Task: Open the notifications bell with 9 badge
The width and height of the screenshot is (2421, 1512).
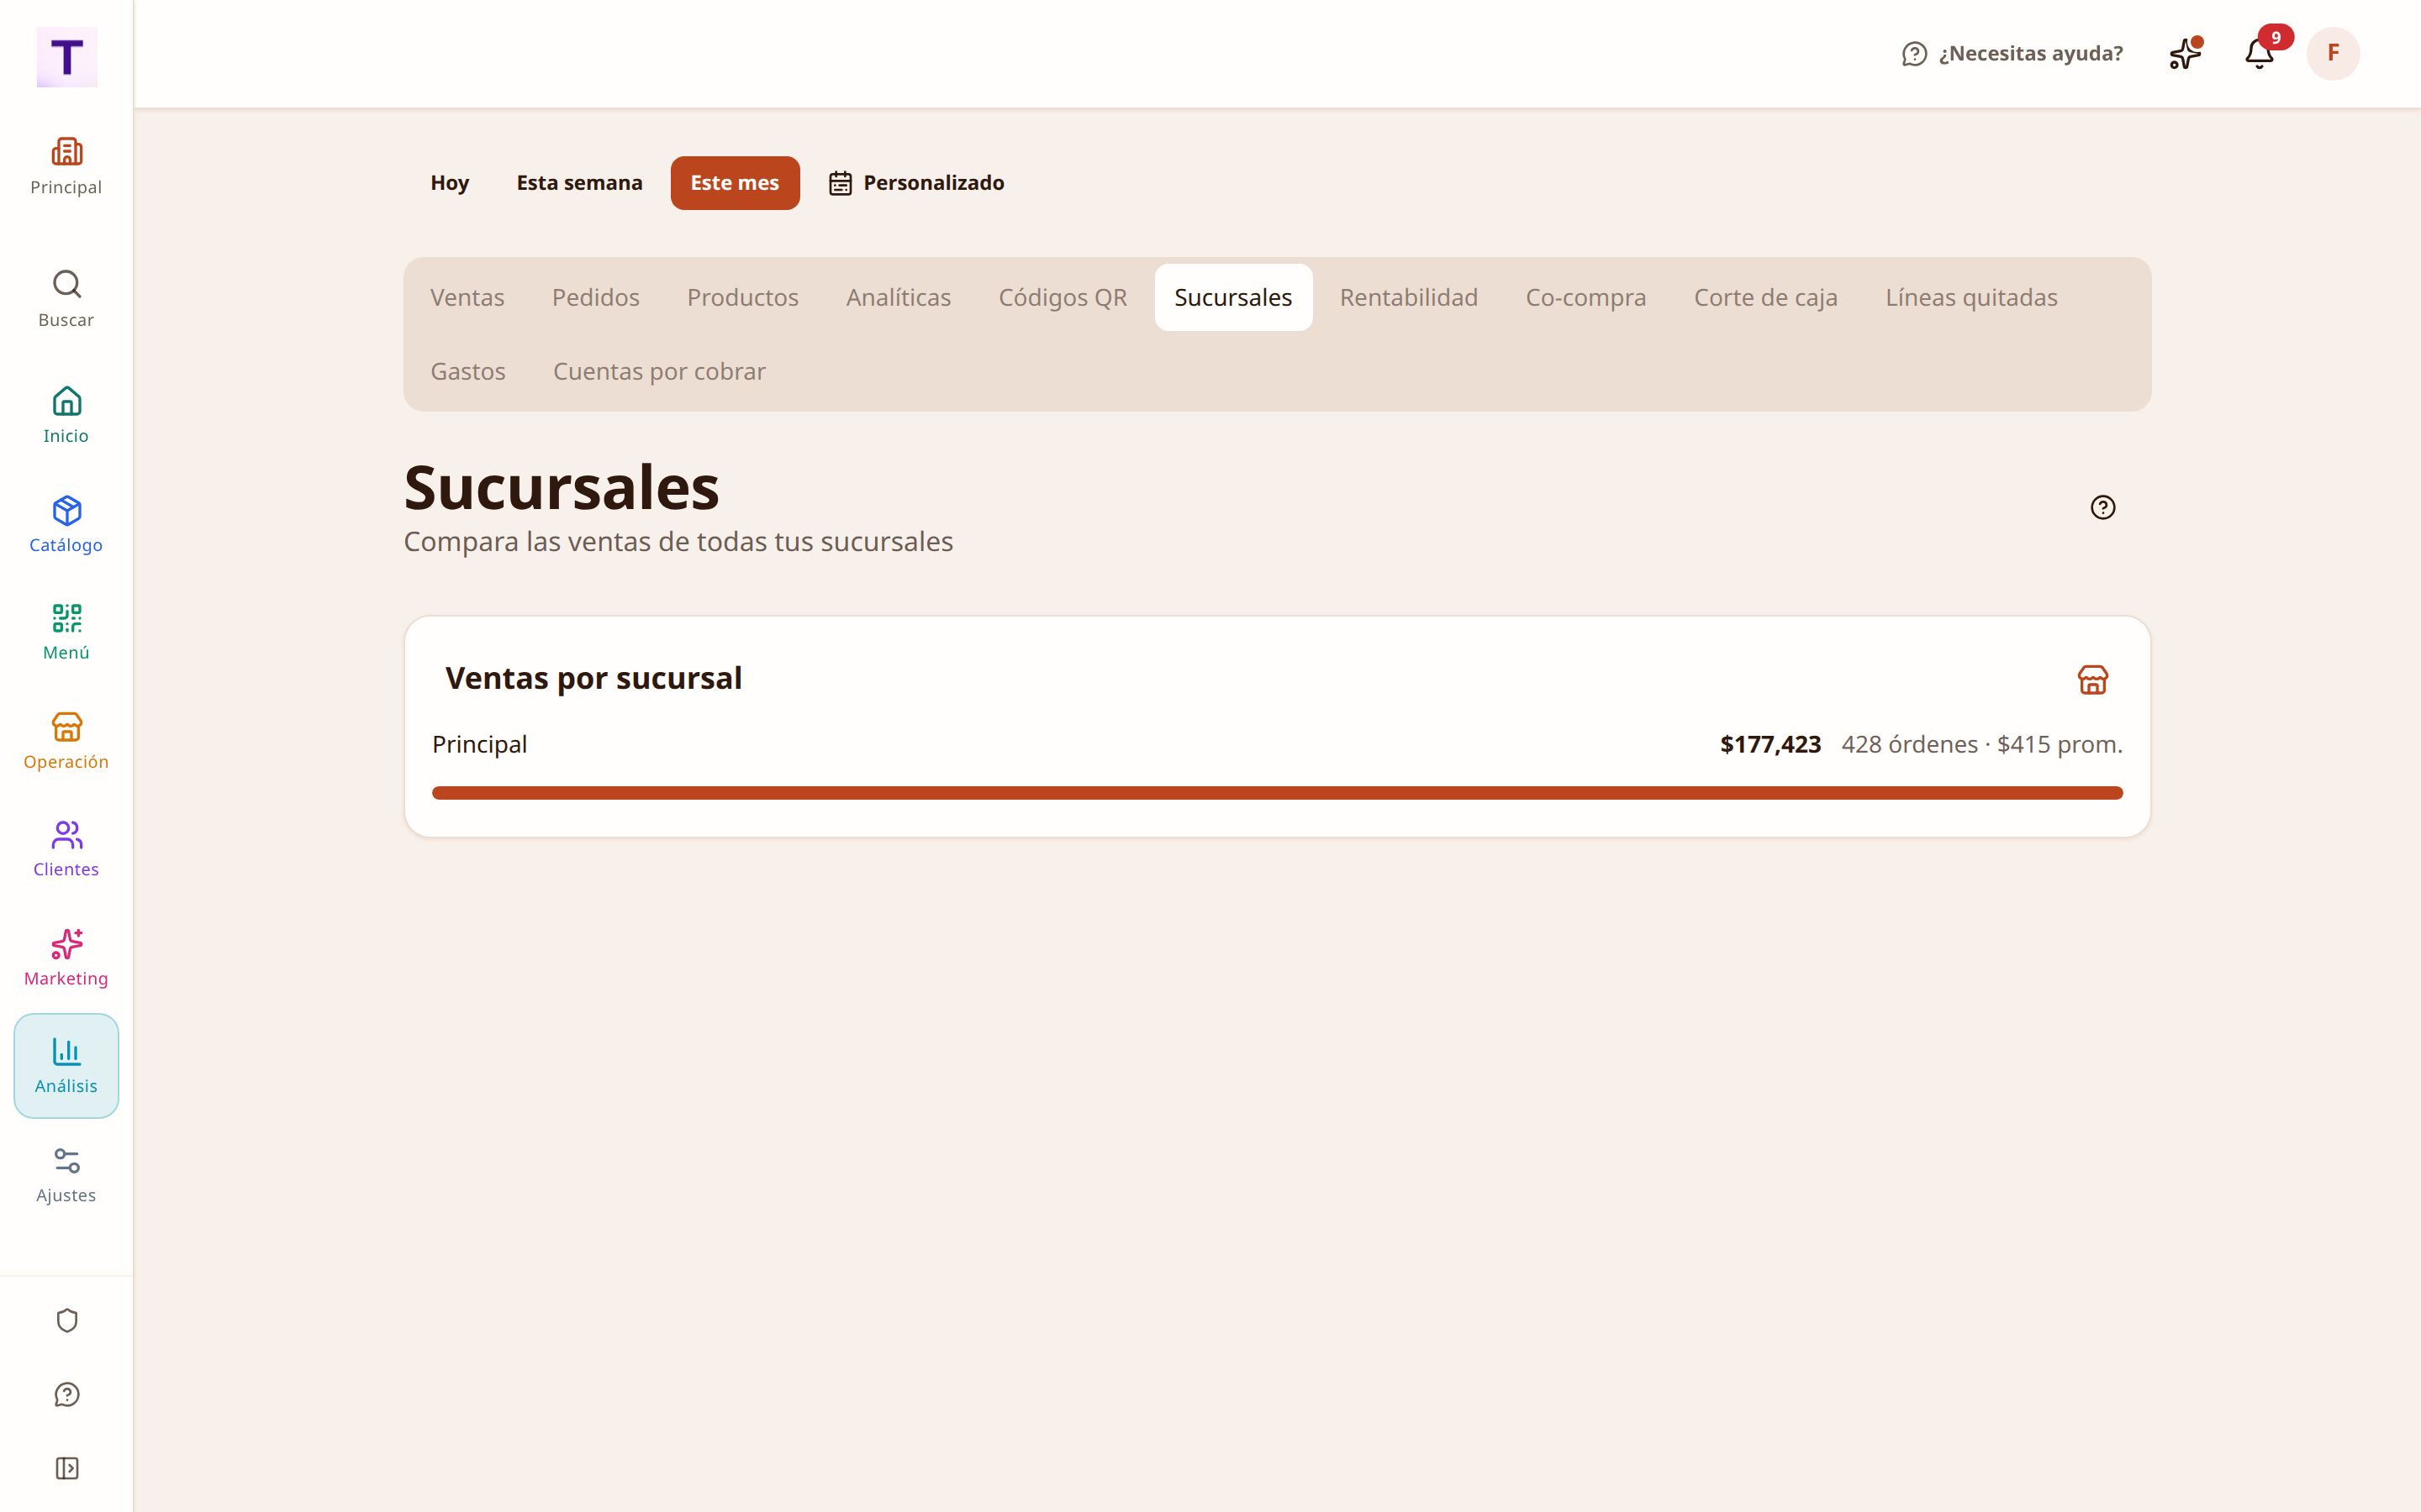Action: [2260, 53]
